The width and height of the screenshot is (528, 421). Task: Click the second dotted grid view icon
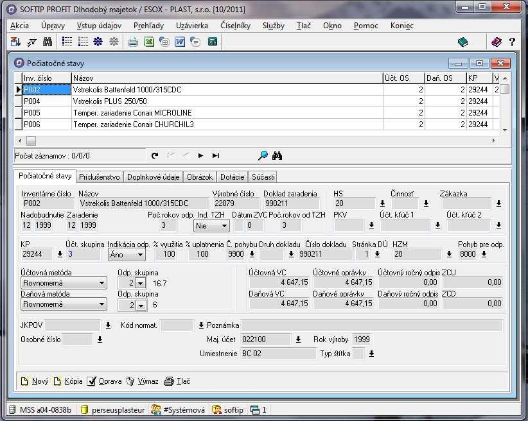point(83,42)
